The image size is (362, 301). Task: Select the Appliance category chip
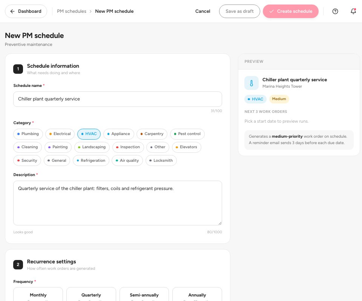pos(119,134)
